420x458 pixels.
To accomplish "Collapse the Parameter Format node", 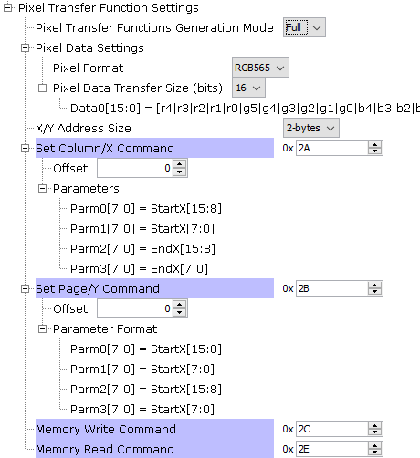I will click(x=43, y=329).
